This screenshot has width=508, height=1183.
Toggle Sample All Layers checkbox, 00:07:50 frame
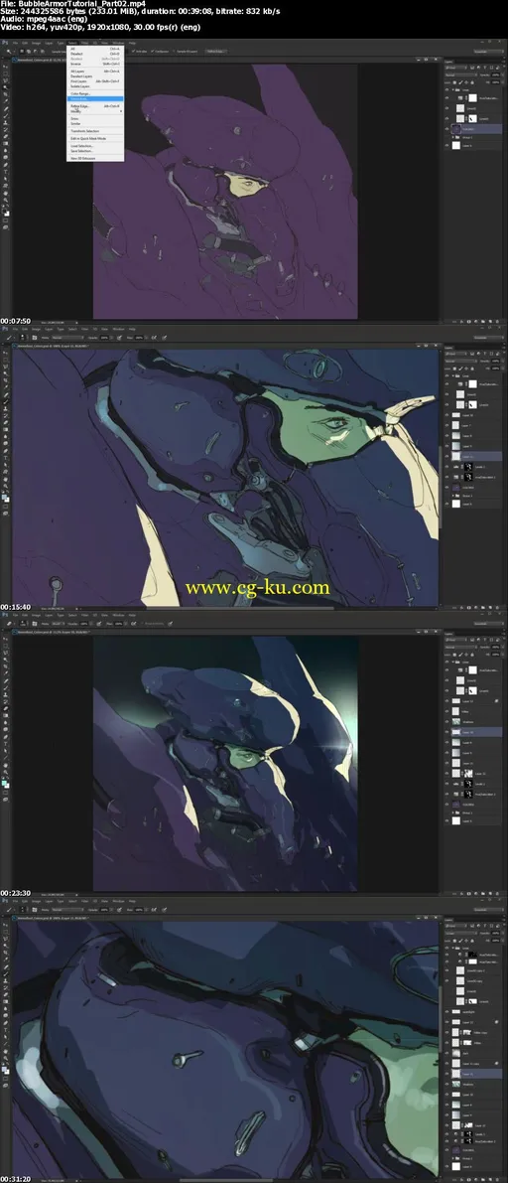(x=175, y=52)
